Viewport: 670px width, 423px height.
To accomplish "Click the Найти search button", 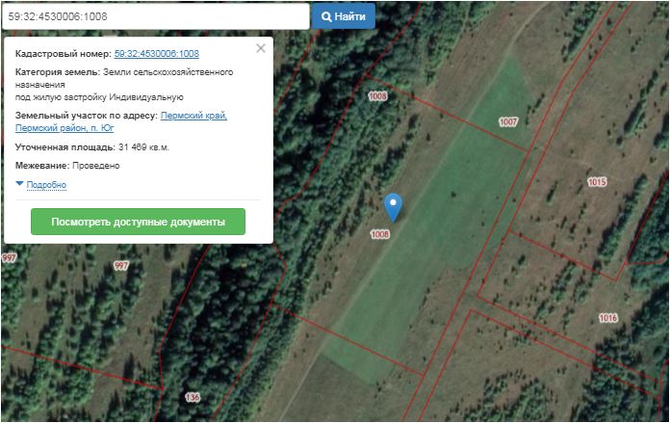I will (x=344, y=16).
